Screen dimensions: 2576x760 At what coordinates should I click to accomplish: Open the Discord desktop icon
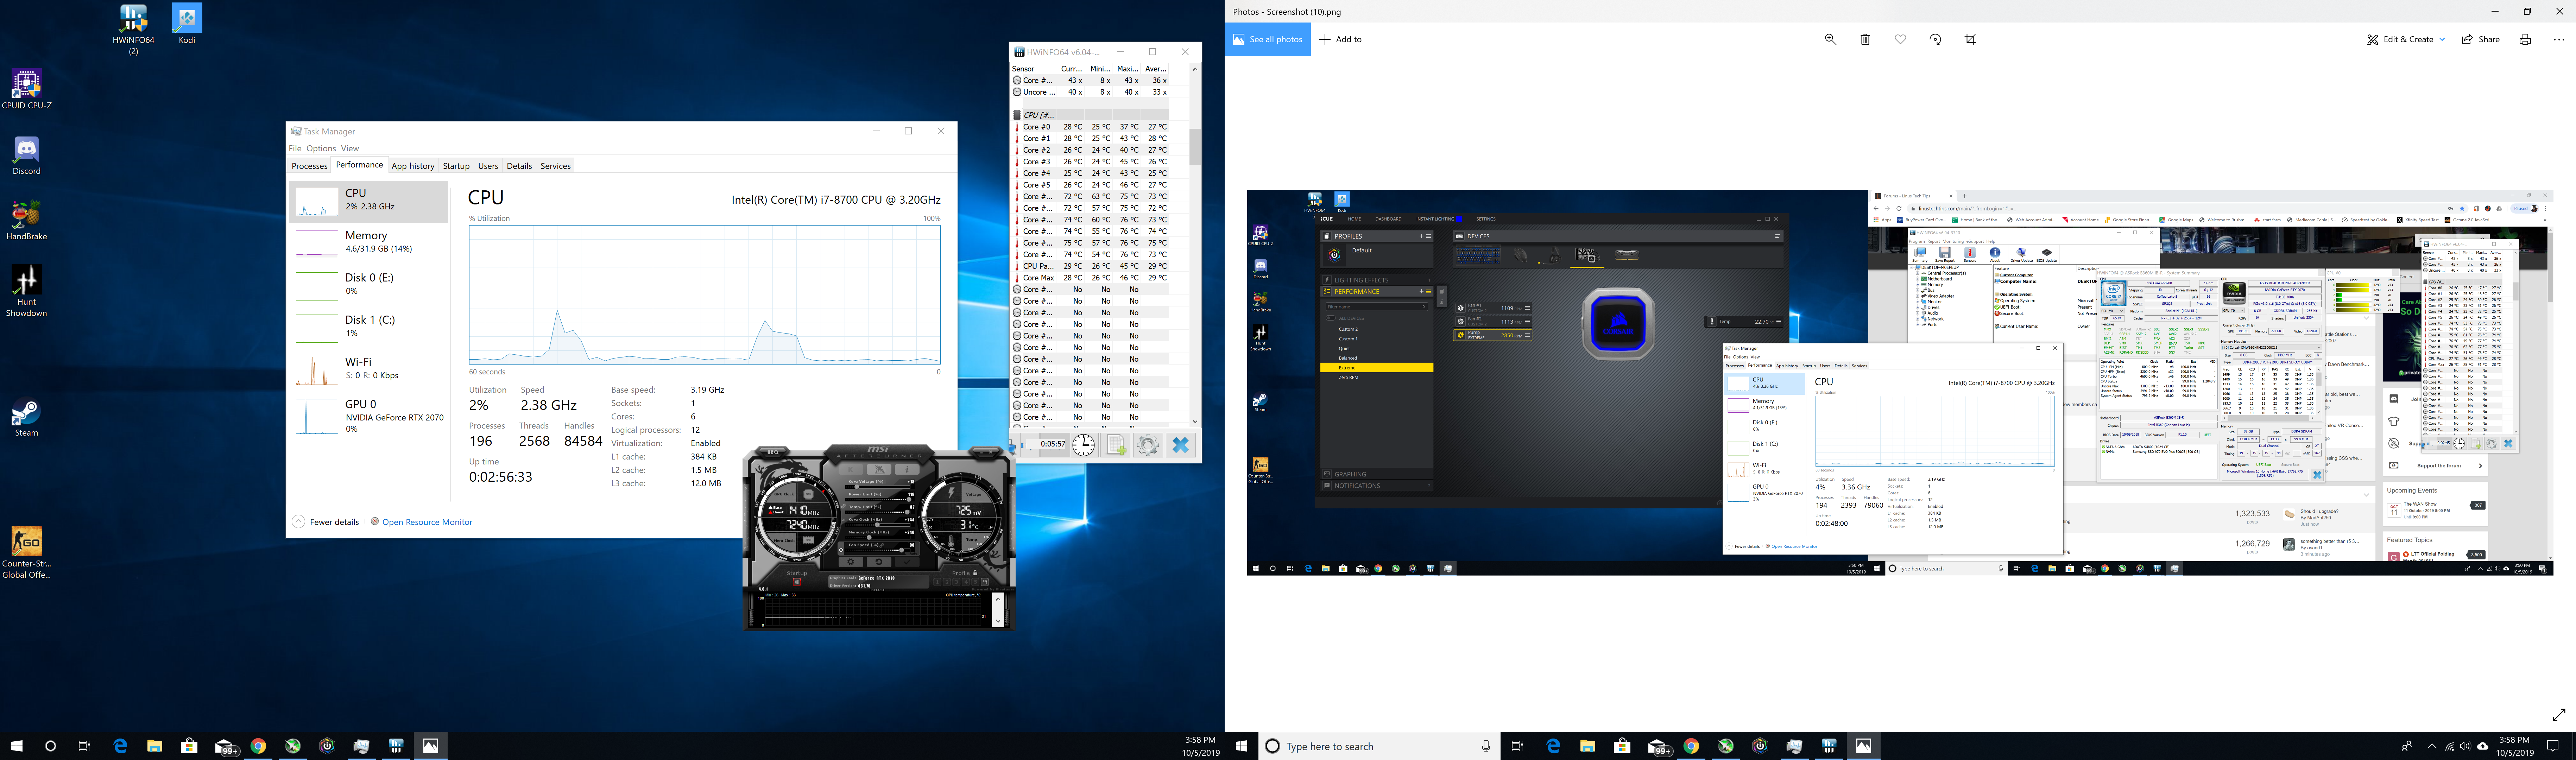coord(26,156)
